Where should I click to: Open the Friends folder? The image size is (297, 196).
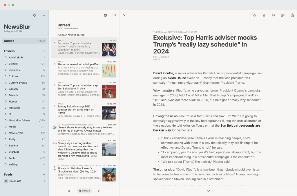click(24, 95)
